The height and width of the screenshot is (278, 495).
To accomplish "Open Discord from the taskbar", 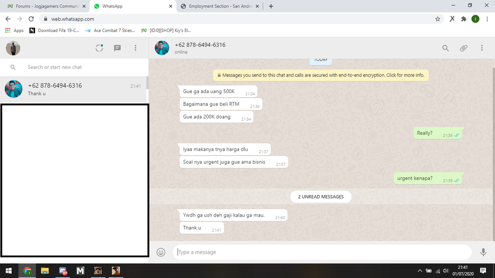I will click(x=63, y=271).
